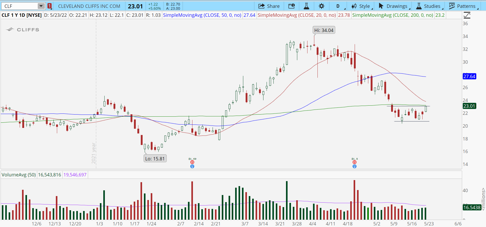Image resolution: width=486 pixels, height=227 pixels.
Task: Click the 16.5438 label on the volume axis
Action: 472,208
